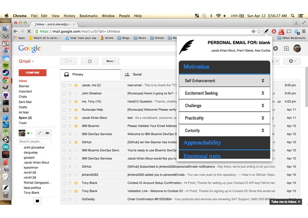Start a video call with camera icon
The width and height of the screenshot is (308, 218).
tap(47, 133)
